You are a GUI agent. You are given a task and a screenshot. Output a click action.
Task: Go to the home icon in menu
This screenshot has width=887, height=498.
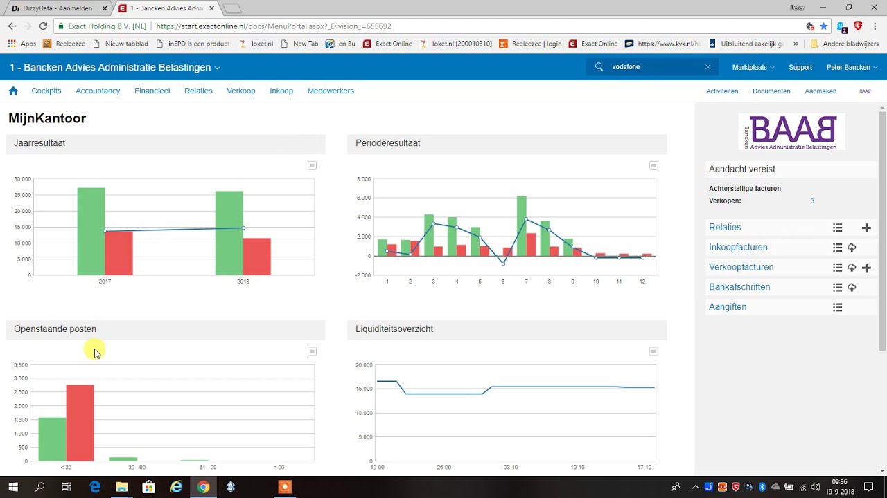tap(13, 91)
